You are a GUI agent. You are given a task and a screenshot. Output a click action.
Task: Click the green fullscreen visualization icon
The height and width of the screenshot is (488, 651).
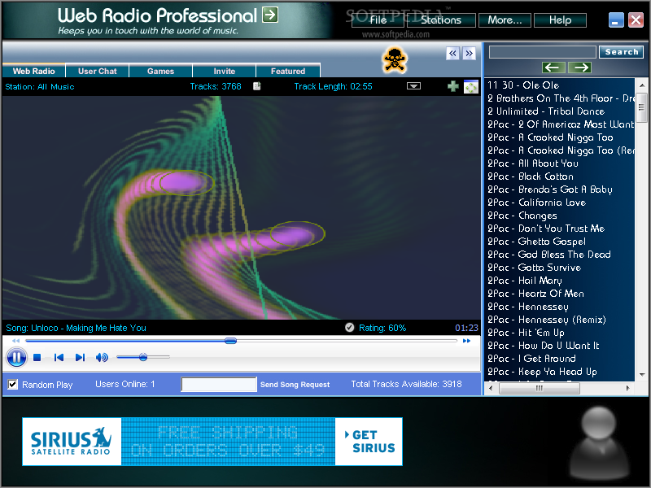point(471,87)
